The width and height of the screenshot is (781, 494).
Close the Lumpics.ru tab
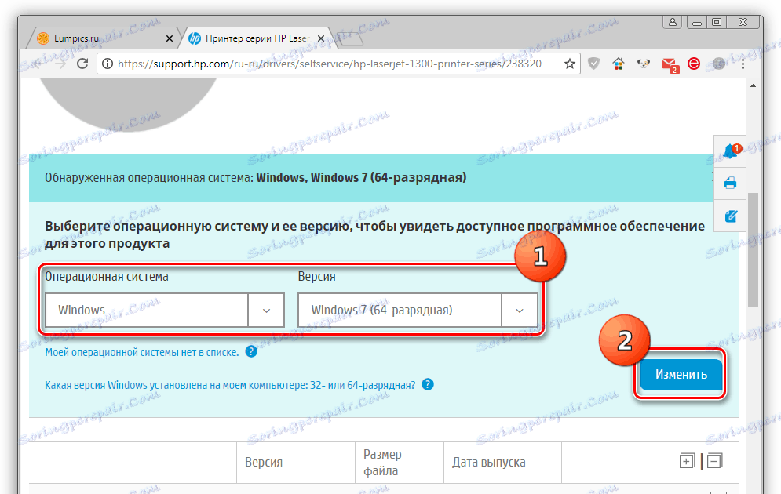[x=170, y=38]
